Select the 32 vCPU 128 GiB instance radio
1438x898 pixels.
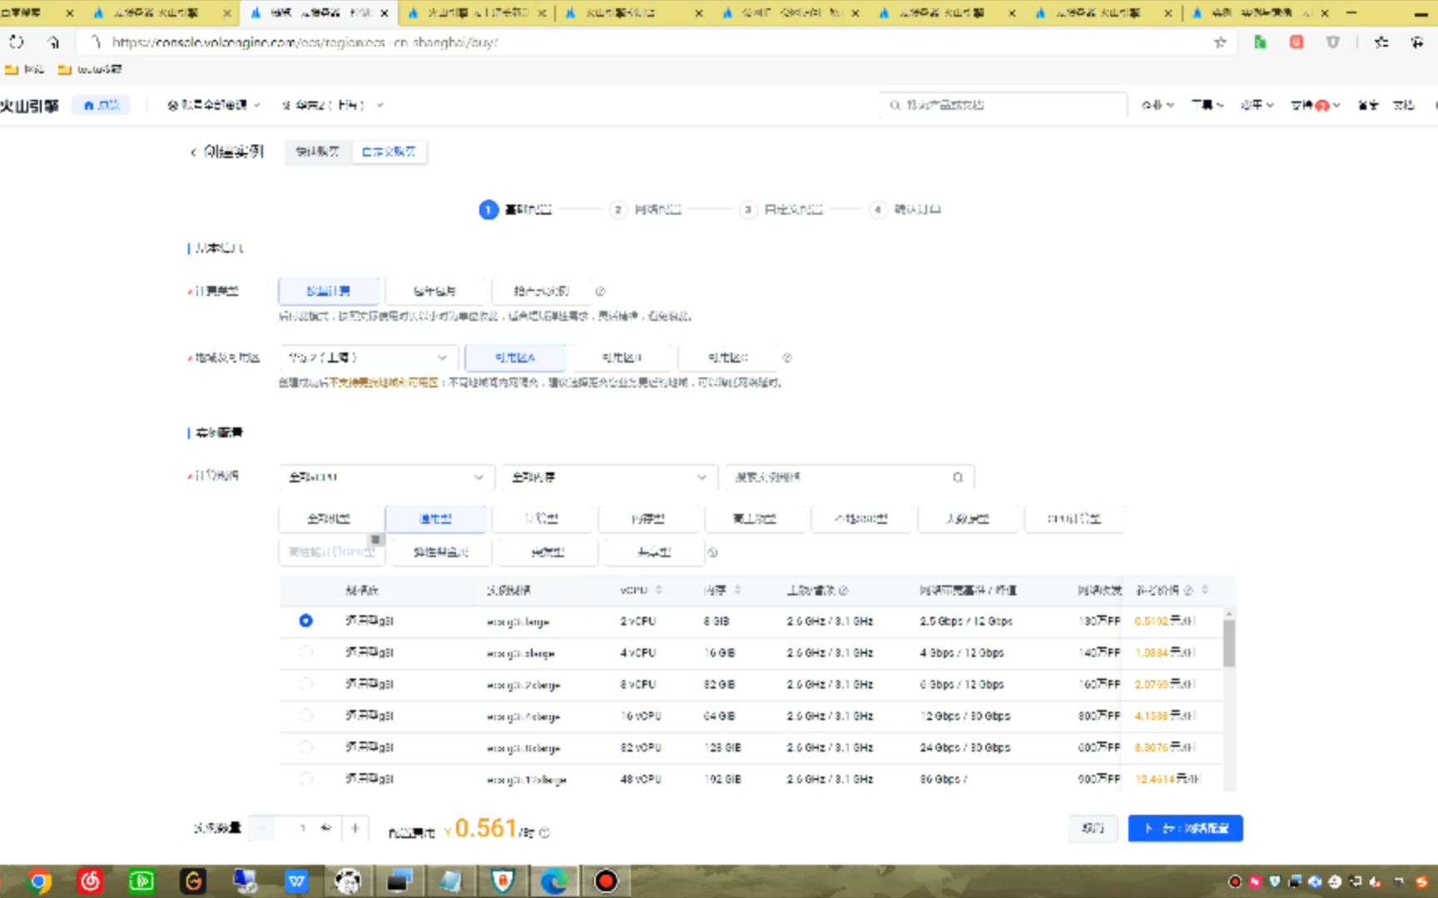click(x=305, y=748)
